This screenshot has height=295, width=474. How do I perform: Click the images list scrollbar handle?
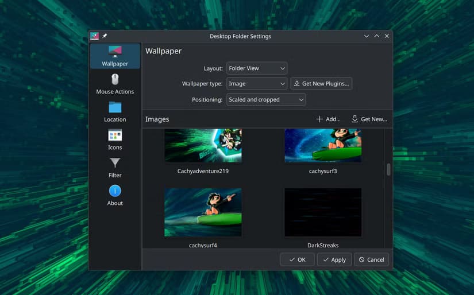(x=388, y=169)
